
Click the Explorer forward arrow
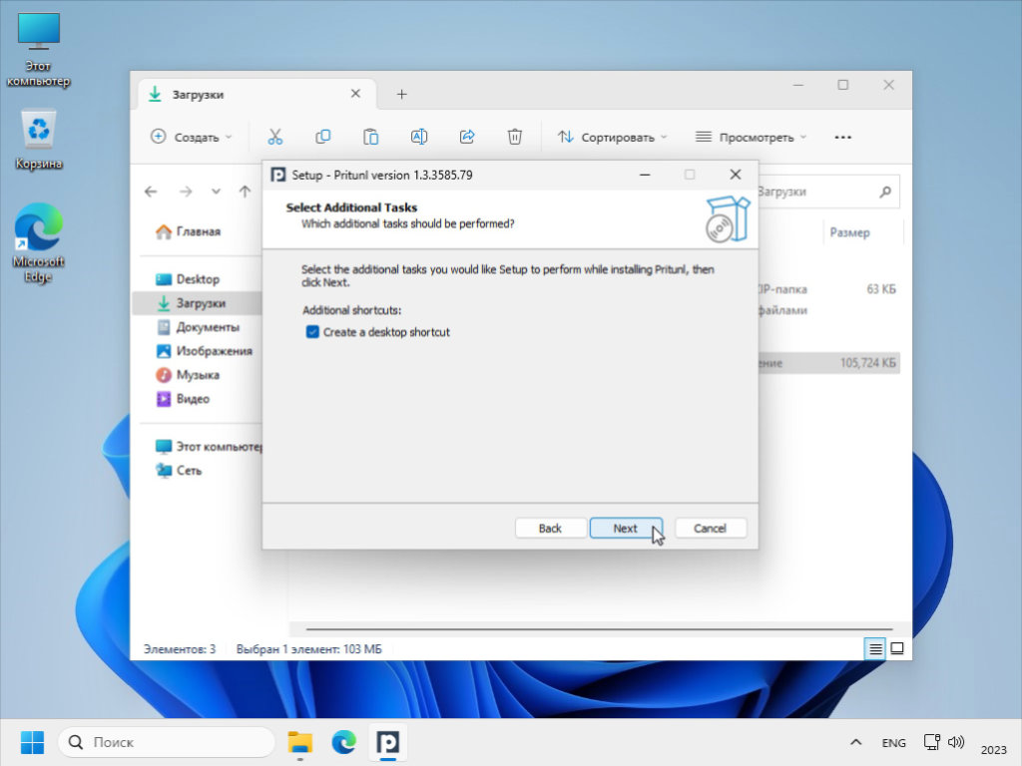[186, 191]
